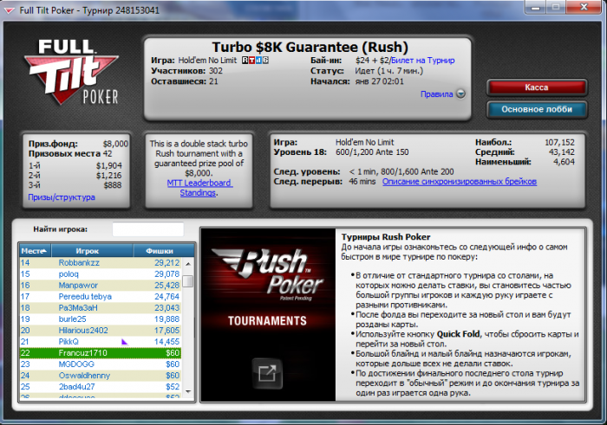Click the Rush Poker Tournaments banner
Image resolution: width=607 pixels, height=425 pixels.
[268, 315]
